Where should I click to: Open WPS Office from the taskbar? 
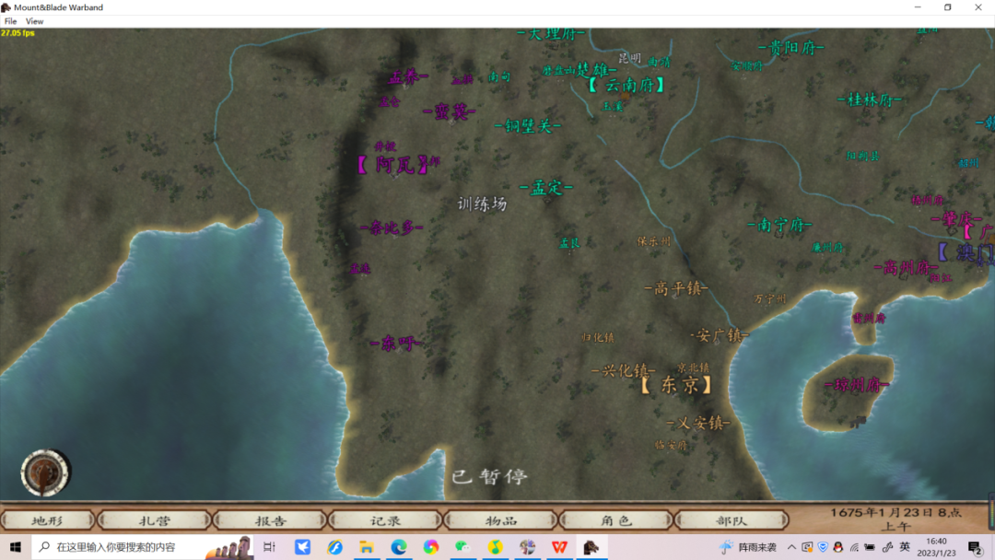click(x=559, y=547)
